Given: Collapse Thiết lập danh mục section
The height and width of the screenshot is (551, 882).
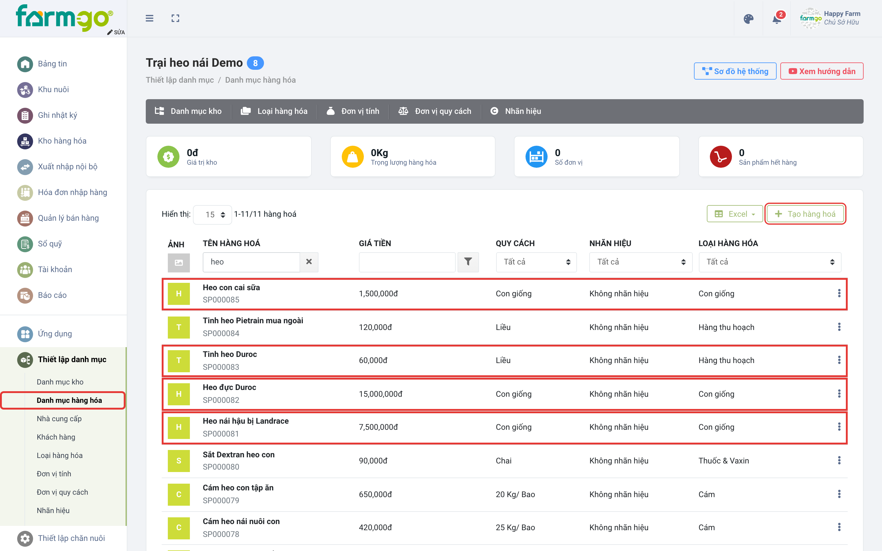Looking at the screenshot, I should 62,360.
